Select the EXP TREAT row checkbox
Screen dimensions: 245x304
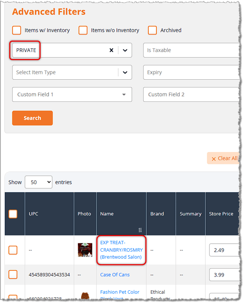tap(13, 250)
